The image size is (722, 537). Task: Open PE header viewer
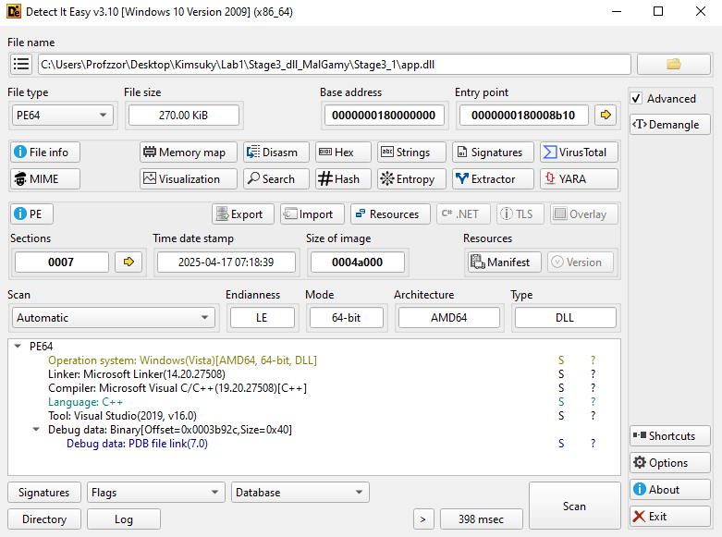click(x=31, y=214)
